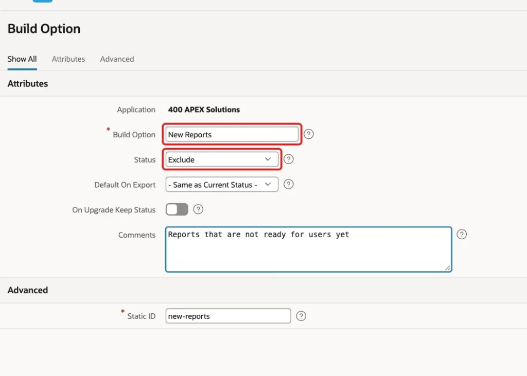Click the 'Application' field label
Image resolution: width=527 pixels, height=376 pixels.
pyautogui.click(x=136, y=110)
